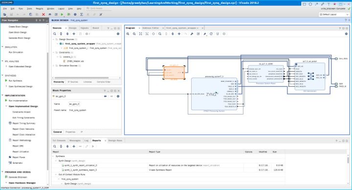Collapse Design Sources tree node
This screenshot has width=352, height=190.
pyautogui.click(x=53, y=39)
